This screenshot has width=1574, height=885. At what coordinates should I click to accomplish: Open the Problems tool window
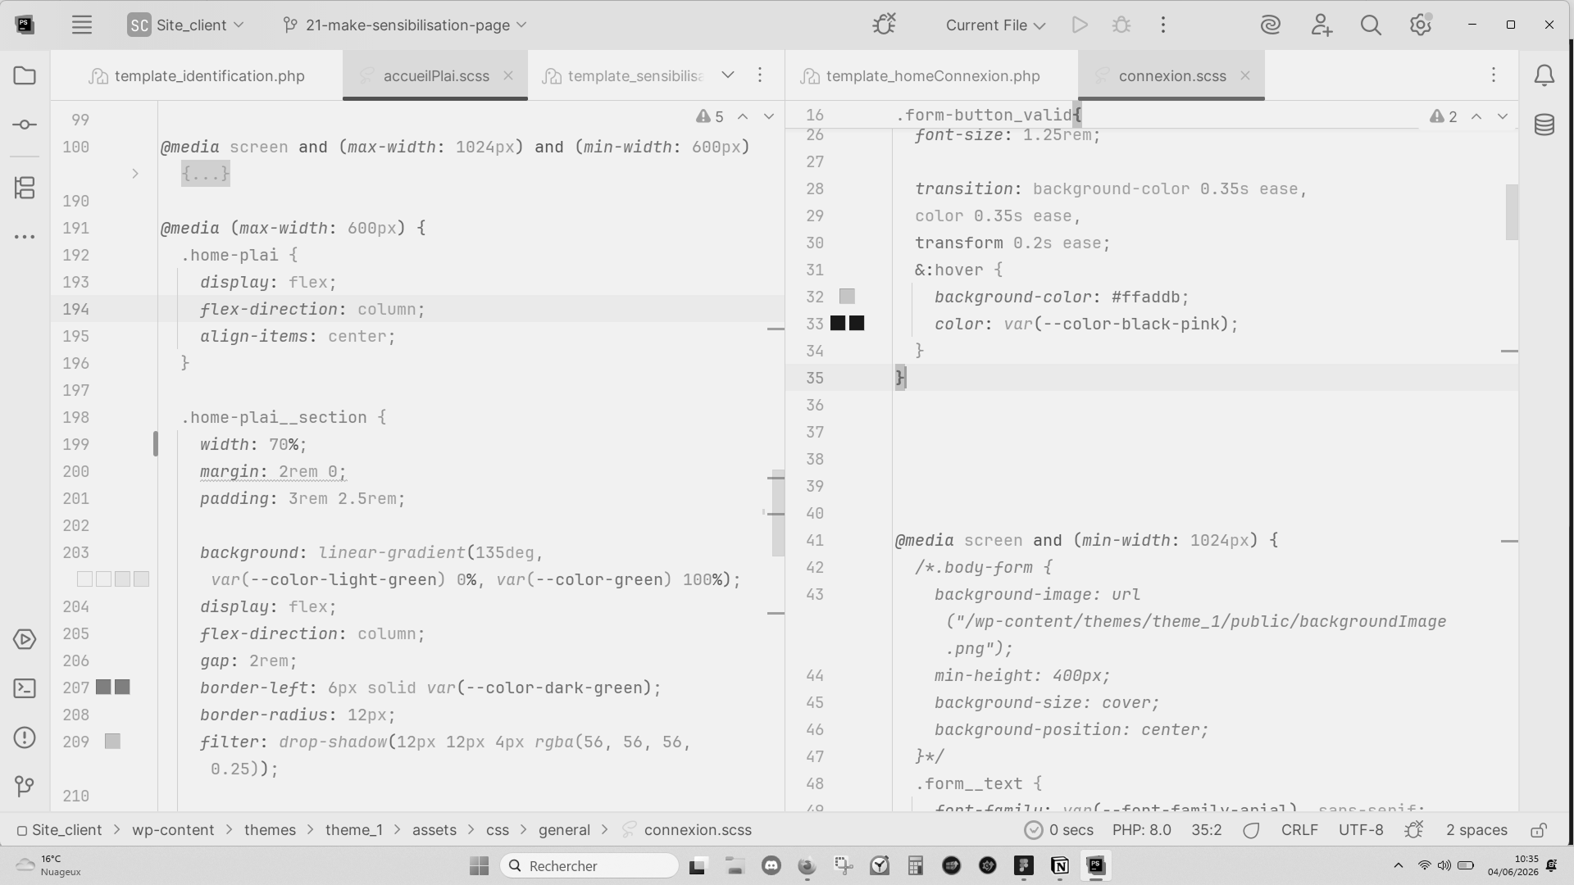[x=25, y=737]
